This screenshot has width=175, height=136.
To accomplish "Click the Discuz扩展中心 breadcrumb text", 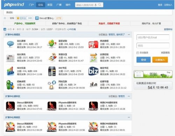I will tap(47, 18).
